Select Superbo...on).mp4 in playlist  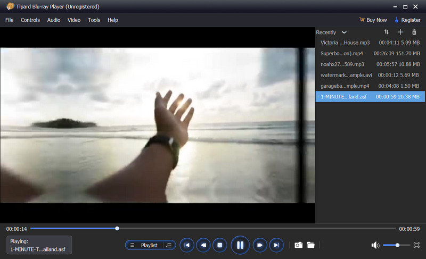[x=370, y=53]
